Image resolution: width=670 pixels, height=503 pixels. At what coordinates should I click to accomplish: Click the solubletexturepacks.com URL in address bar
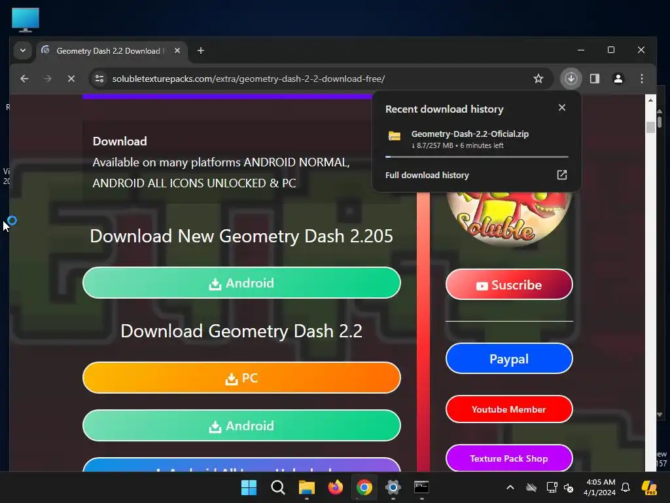[248, 79]
